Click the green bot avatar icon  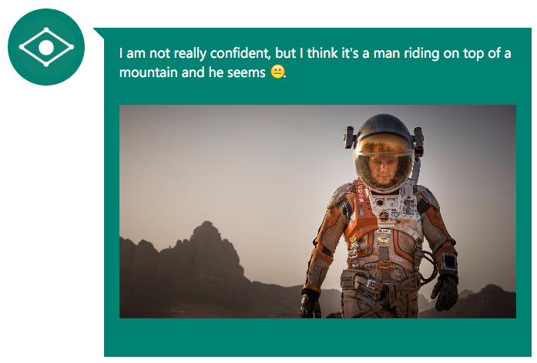click(46, 47)
